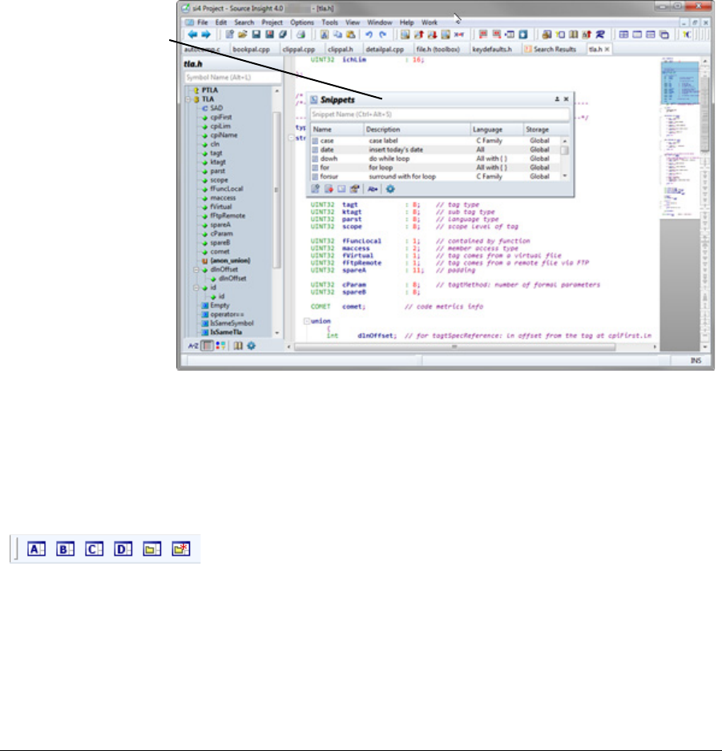Click in the Snippet Name input field
This screenshot has height=751, width=722.
tap(440, 114)
